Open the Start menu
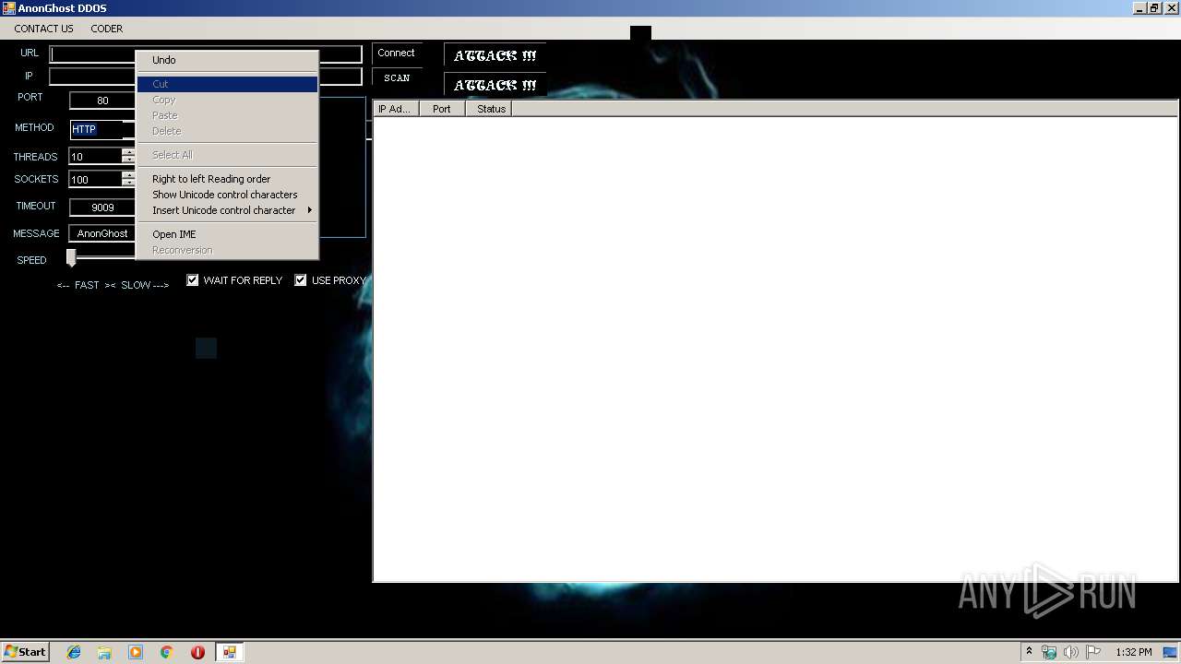This screenshot has height=664, width=1181. pos(25,652)
